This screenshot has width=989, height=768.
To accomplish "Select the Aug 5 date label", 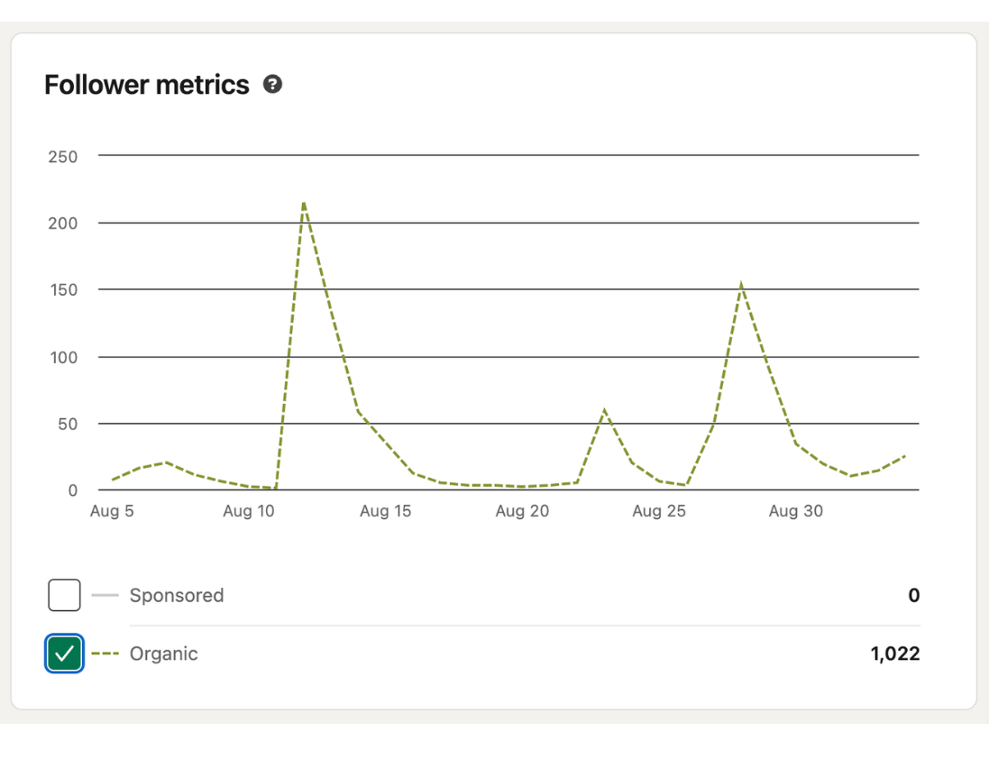I will click(112, 511).
